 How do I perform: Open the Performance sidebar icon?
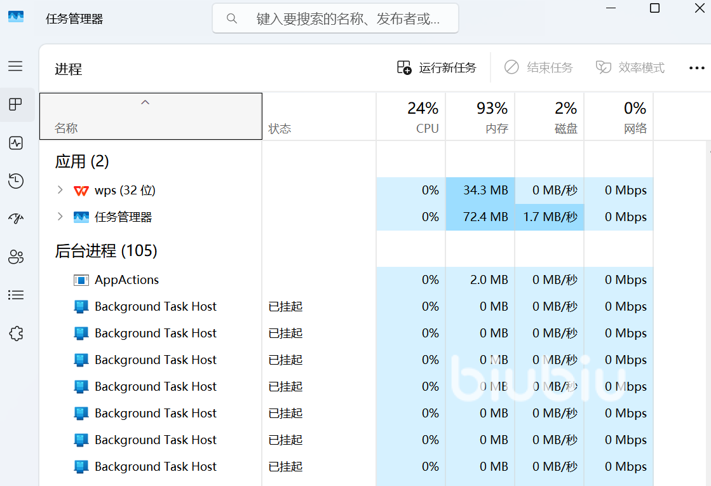point(16,143)
